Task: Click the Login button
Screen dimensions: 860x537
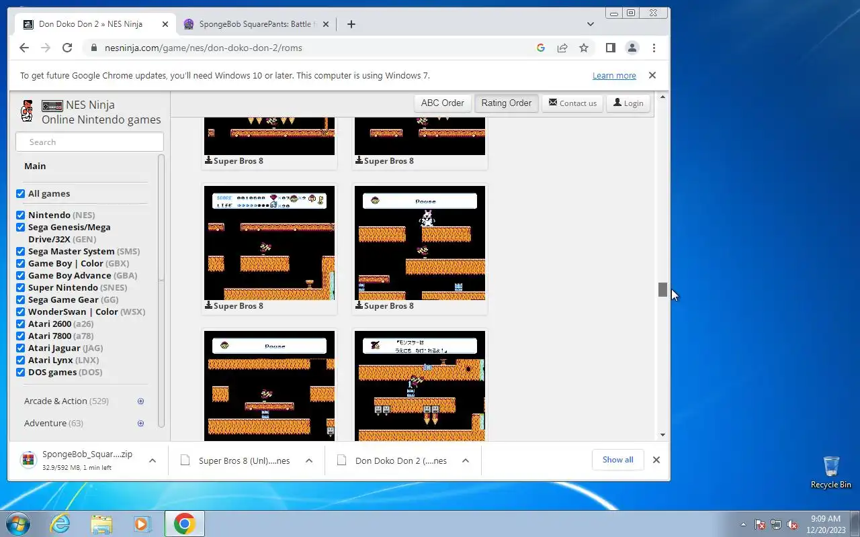Action: 628,103
